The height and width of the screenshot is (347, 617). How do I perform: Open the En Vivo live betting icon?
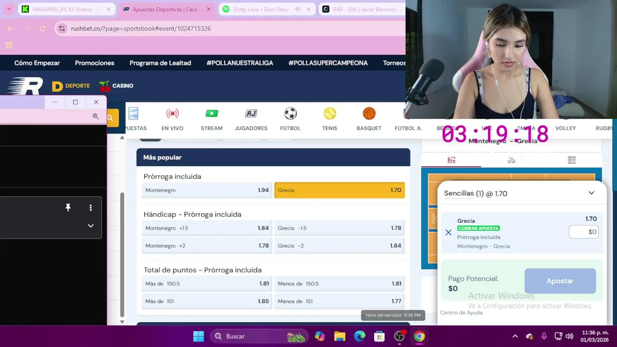click(x=172, y=114)
